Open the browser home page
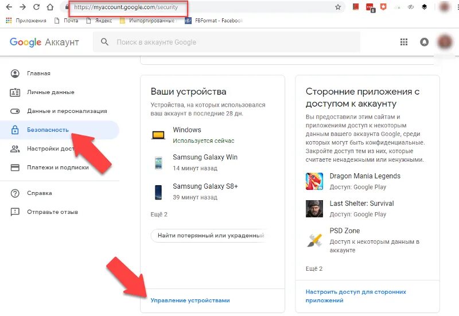The height and width of the screenshot is (316, 459). click(50, 7)
